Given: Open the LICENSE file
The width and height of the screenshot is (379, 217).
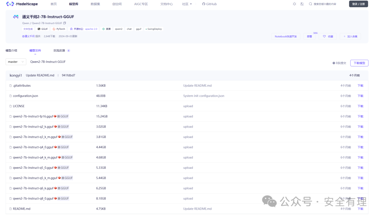Looking at the screenshot, I should click(19, 106).
